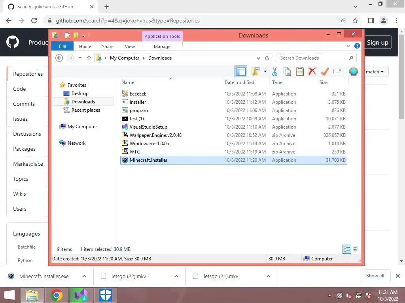The image size is (405, 303).
Task: Open the Manage ribbon tab
Action: 162,47
